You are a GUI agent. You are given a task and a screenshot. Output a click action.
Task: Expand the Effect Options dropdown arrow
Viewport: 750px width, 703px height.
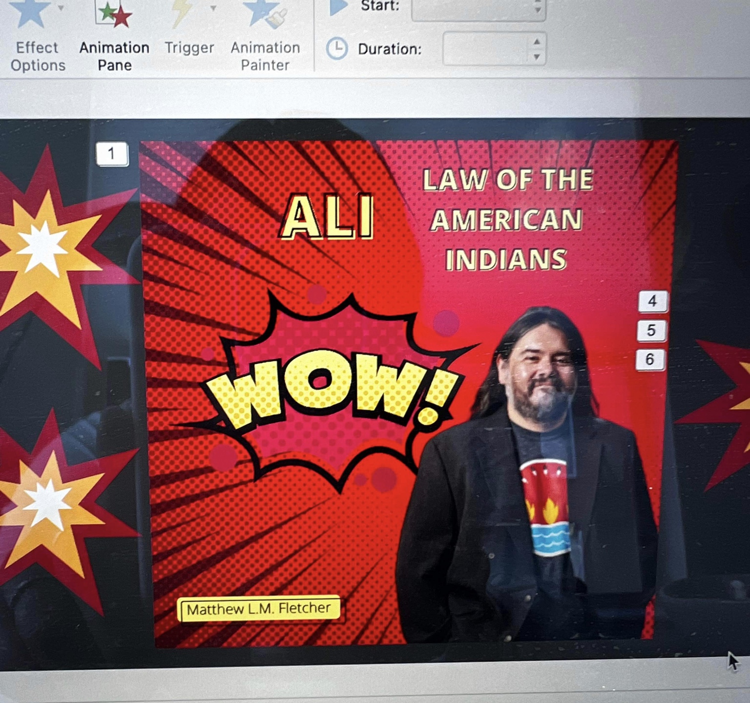click(x=61, y=8)
